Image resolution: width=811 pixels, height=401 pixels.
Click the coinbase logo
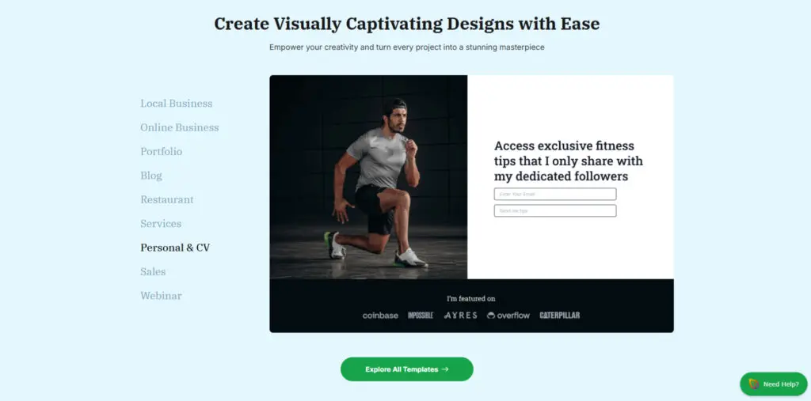[380, 316]
